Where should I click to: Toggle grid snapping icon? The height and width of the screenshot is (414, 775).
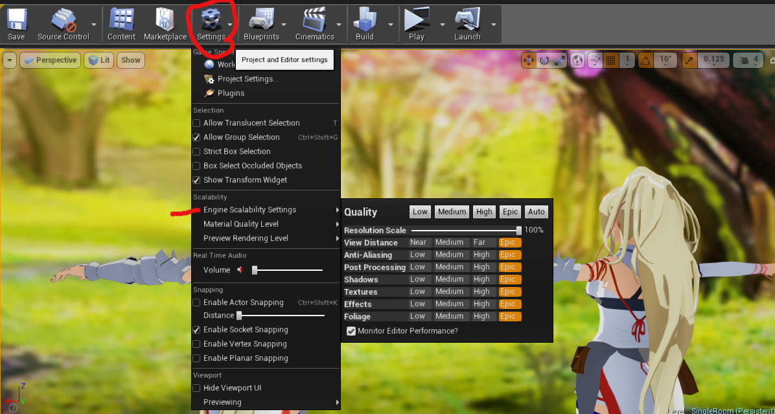tap(611, 60)
